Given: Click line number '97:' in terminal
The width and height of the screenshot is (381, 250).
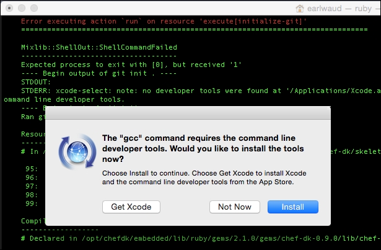Looking at the screenshot, I should tap(32, 186).
